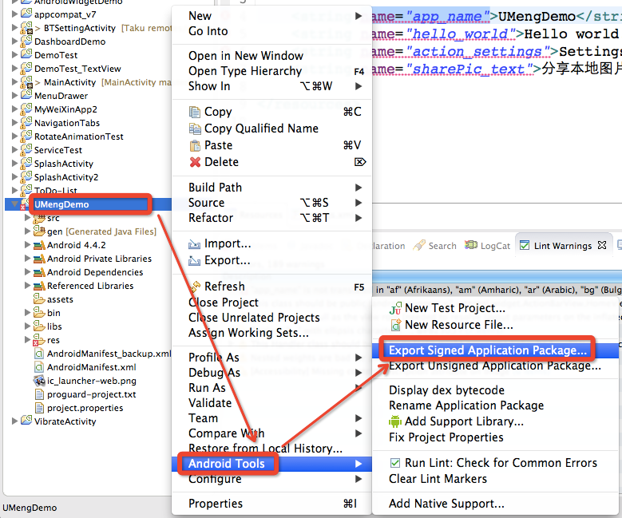The width and height of the screenshot is (622, 518).
Task: Expand the gen folder arrow
Action: pyautogui.click(x=27, y=231)
